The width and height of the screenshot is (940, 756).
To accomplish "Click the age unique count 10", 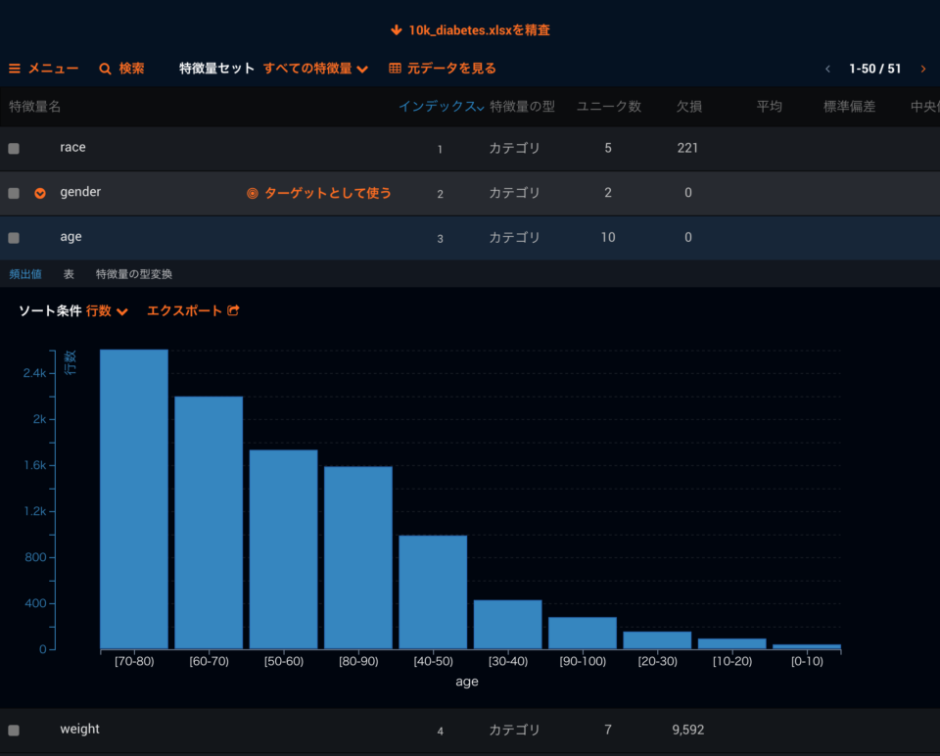I will 608,237.
